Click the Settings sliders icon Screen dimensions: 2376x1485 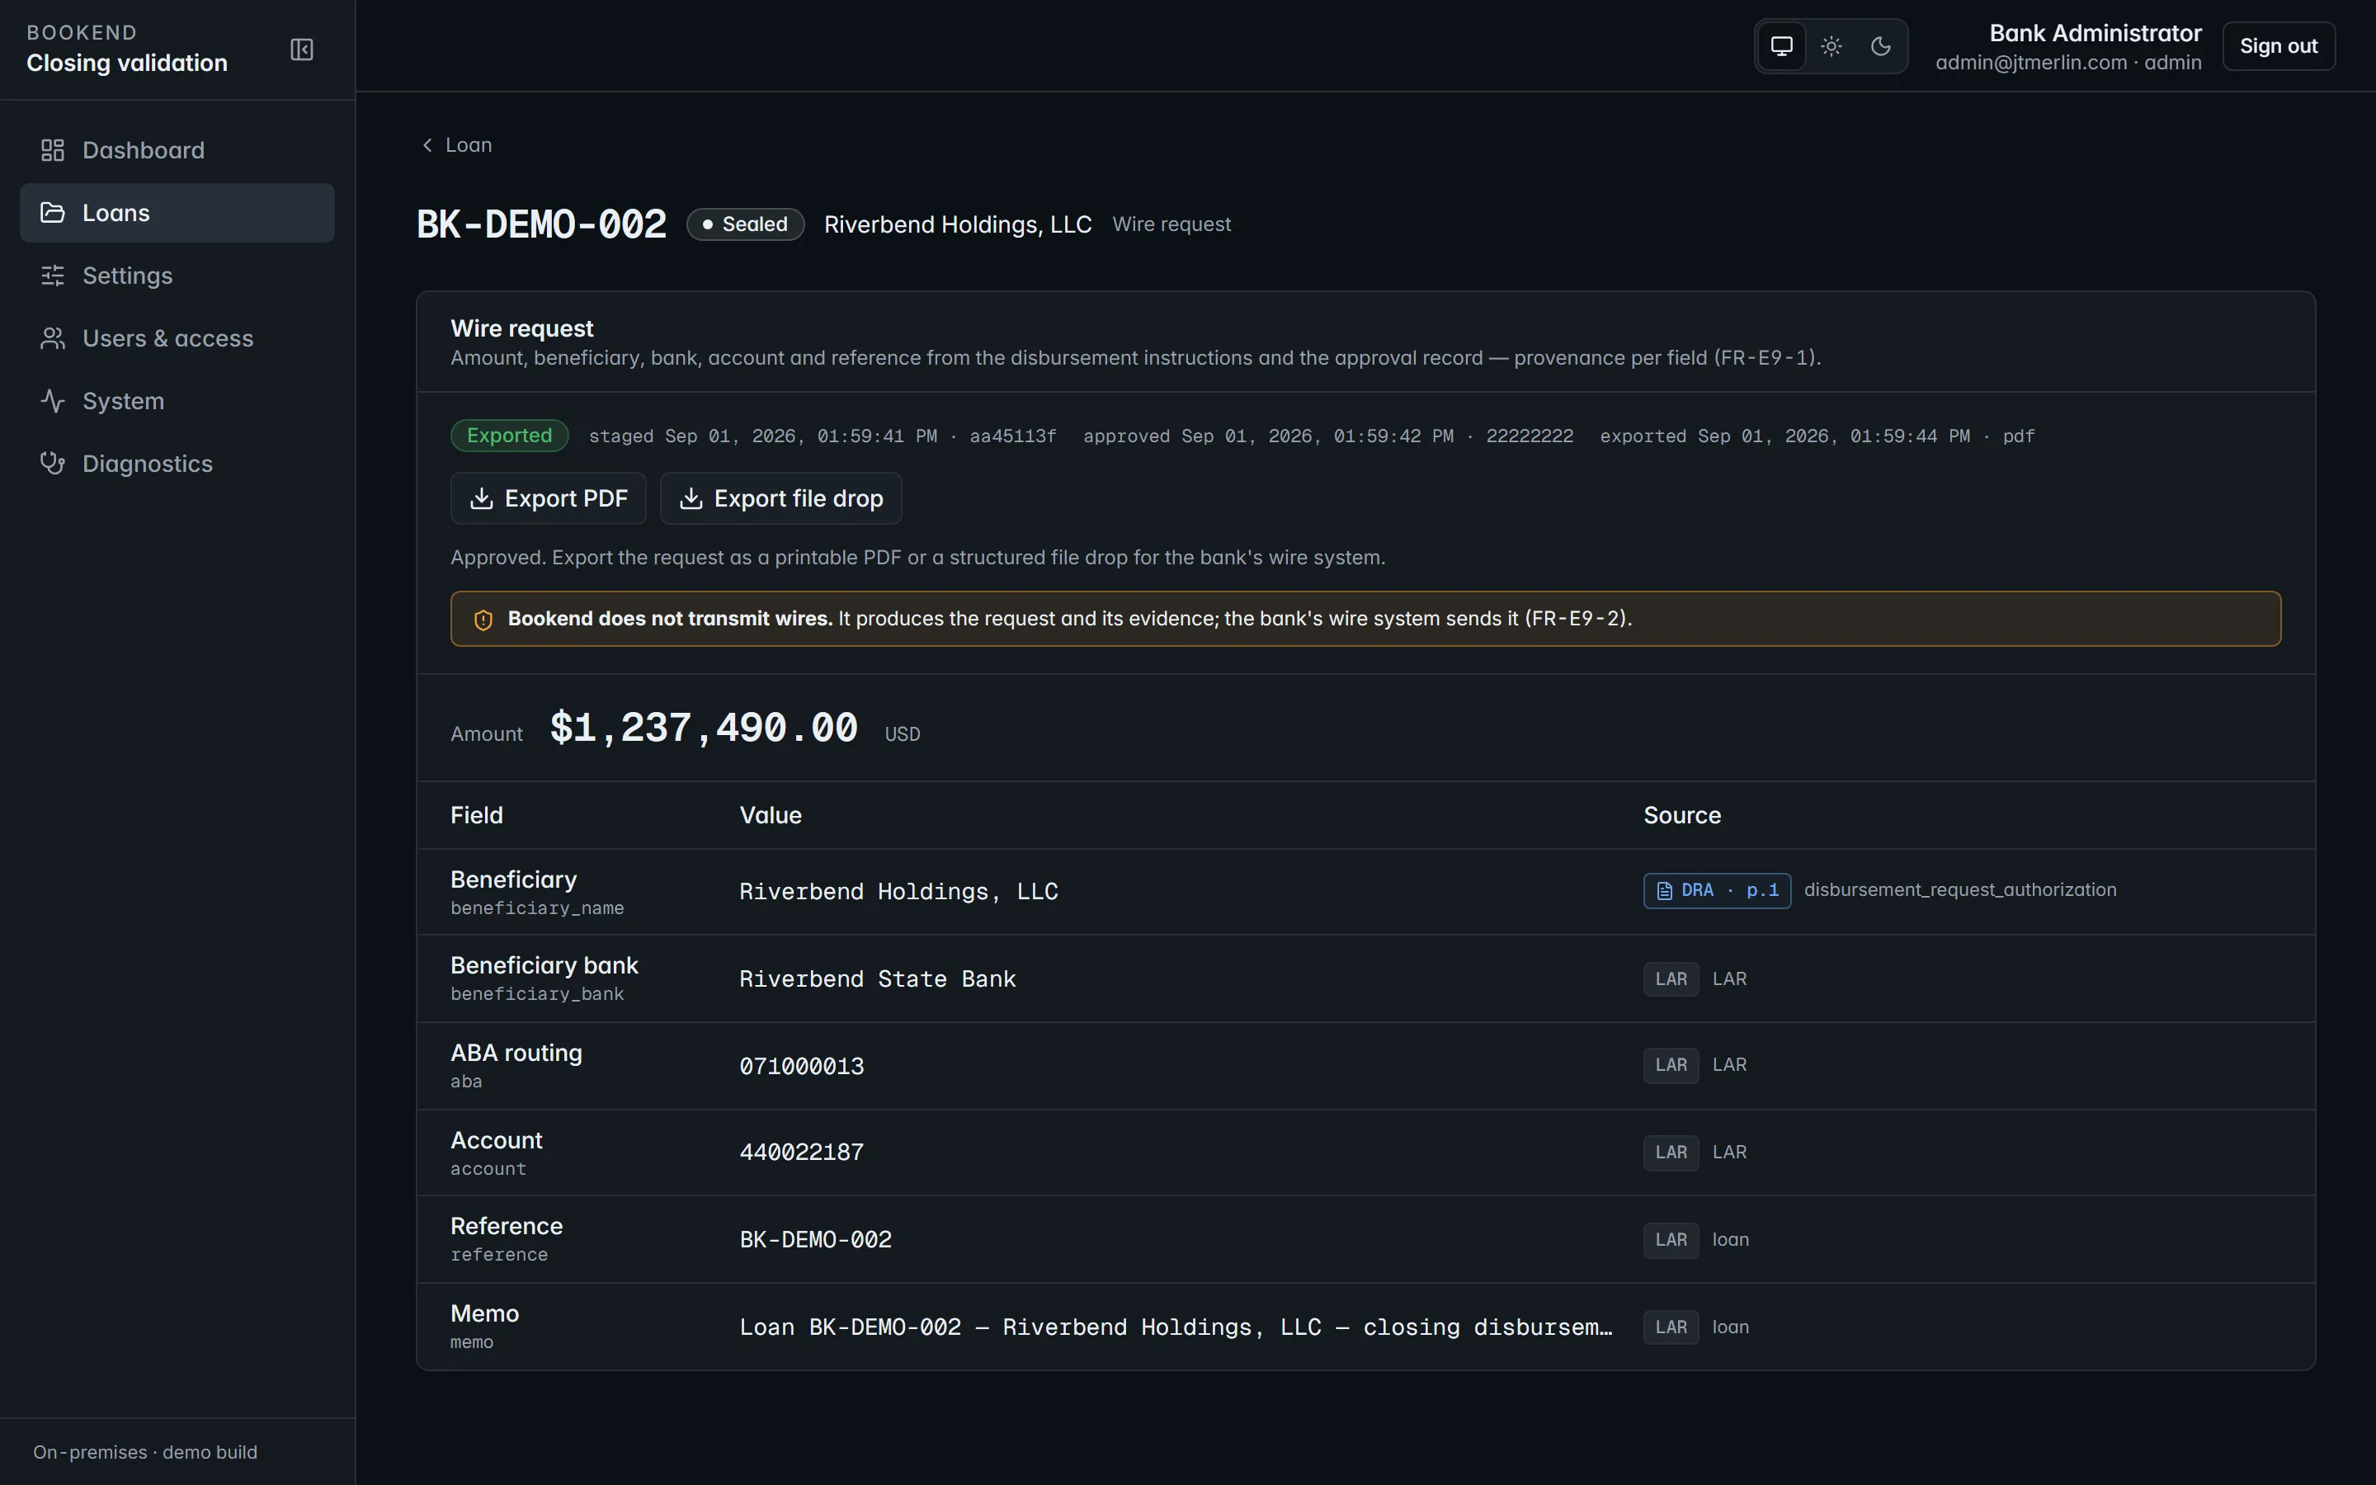pos(52,276)
